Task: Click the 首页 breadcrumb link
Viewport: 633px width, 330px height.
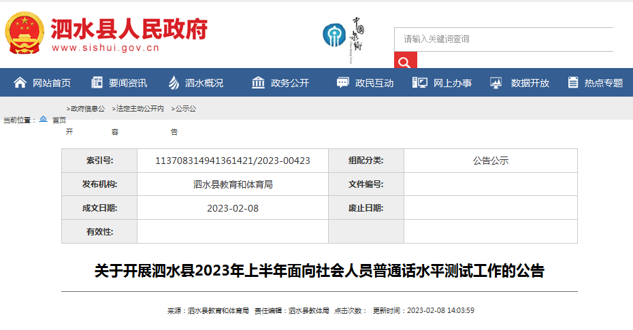Action: click(59, 120)
